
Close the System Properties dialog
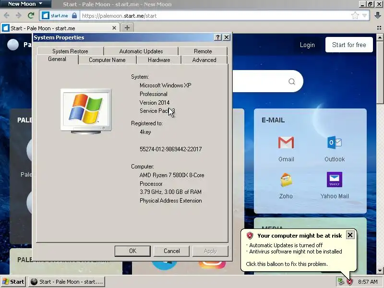click(x=227, y=37)
